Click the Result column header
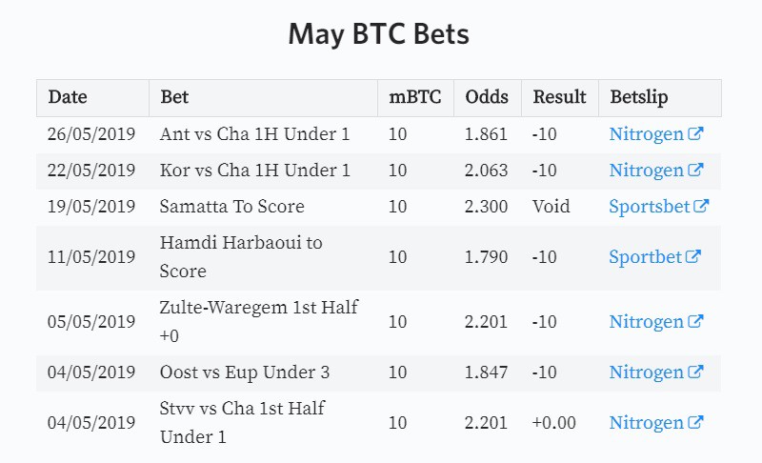Viewport: 762px width, 463px height. (x=559, y=96)
